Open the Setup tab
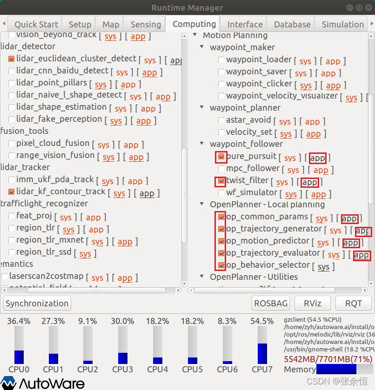The height and width of the screenshot is (390, 375). pos(79,24)
